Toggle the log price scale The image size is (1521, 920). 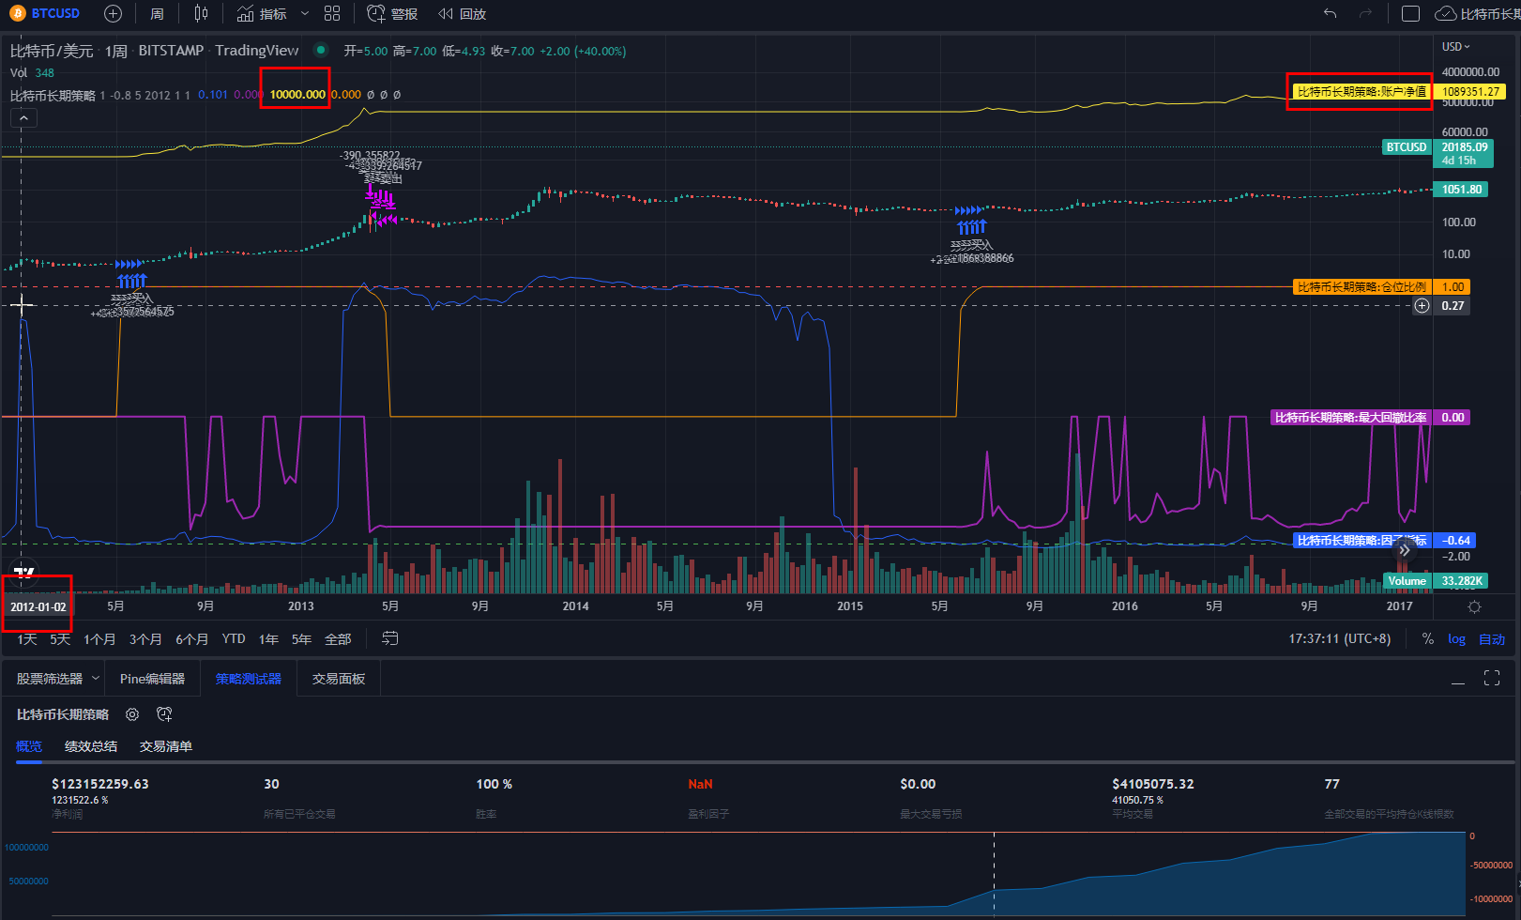click(1456, 638)
